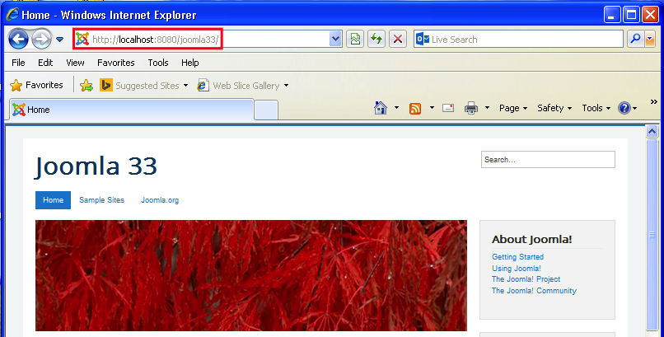Open Web Slice Gallery dropdown

pos(243,86)
